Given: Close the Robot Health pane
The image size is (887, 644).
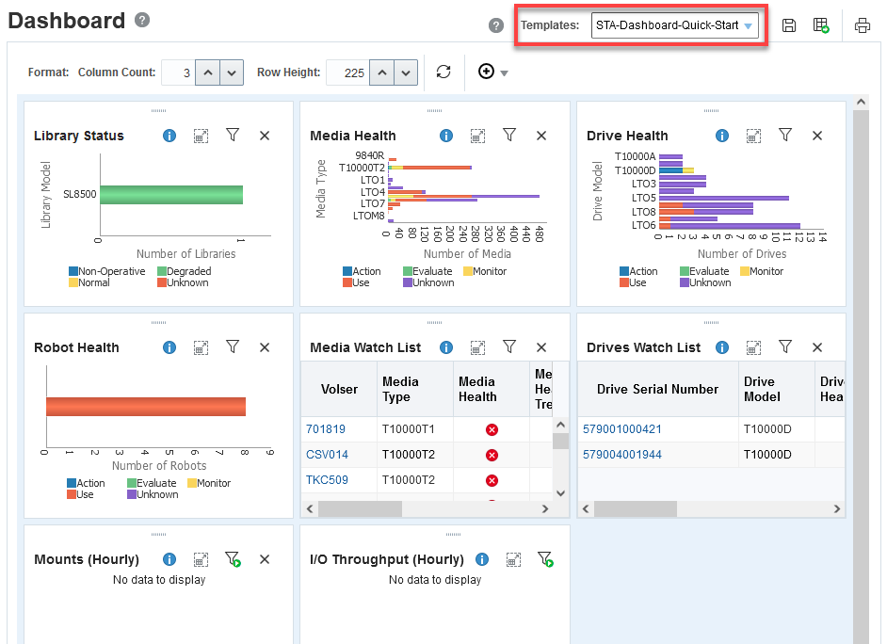Looking at the screenshot, I should coord(265,347).
